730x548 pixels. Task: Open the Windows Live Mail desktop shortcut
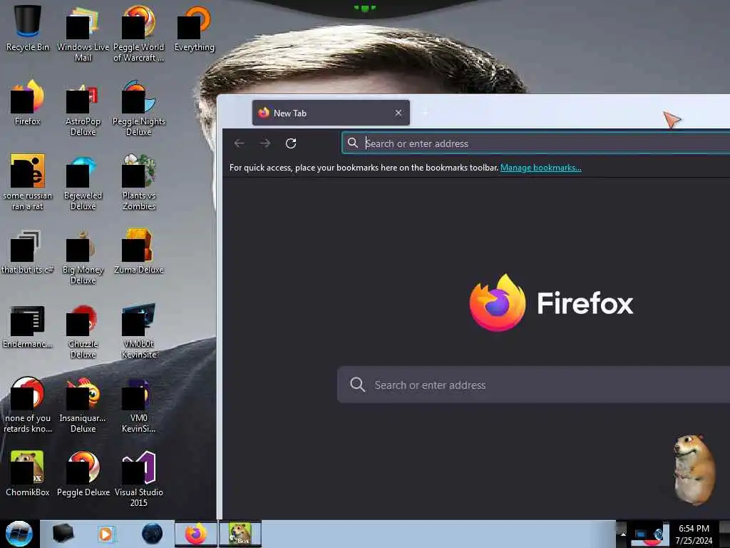coord(83,33)
